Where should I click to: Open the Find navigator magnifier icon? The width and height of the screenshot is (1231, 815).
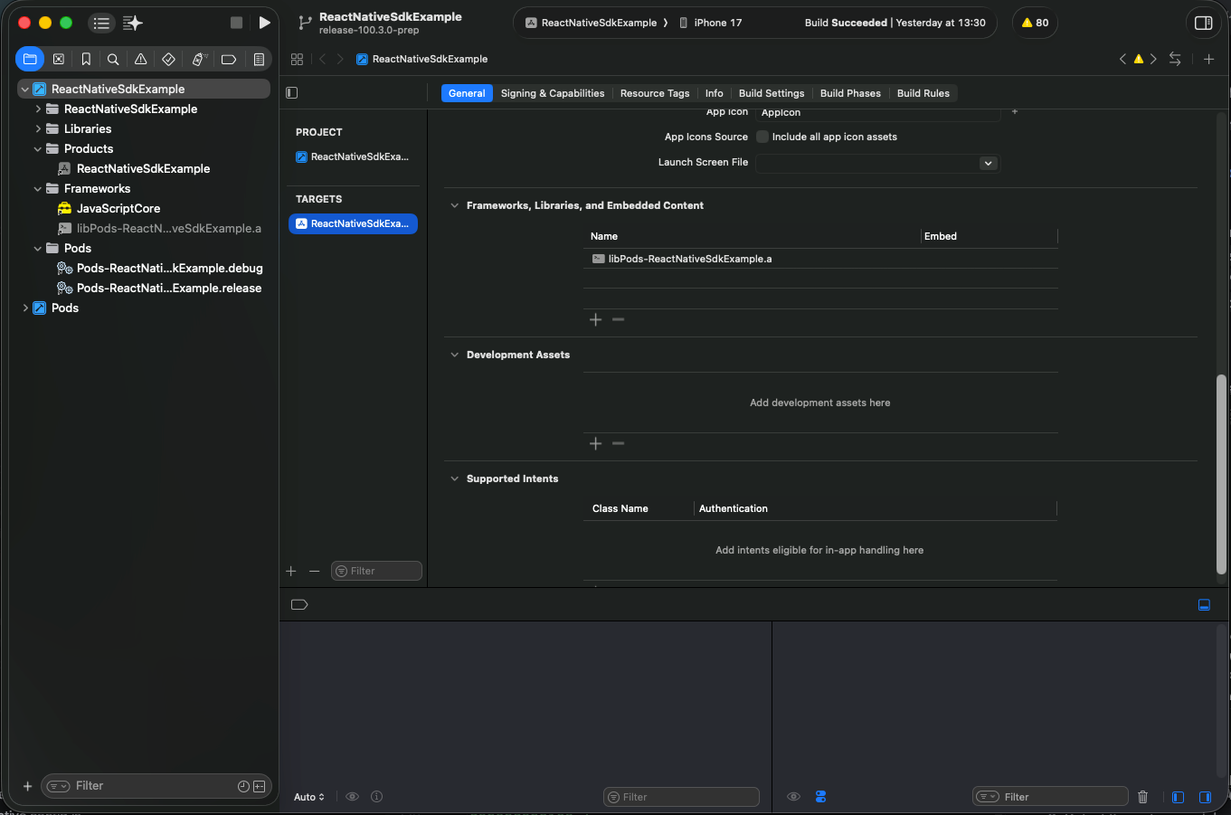pos(113,59)
